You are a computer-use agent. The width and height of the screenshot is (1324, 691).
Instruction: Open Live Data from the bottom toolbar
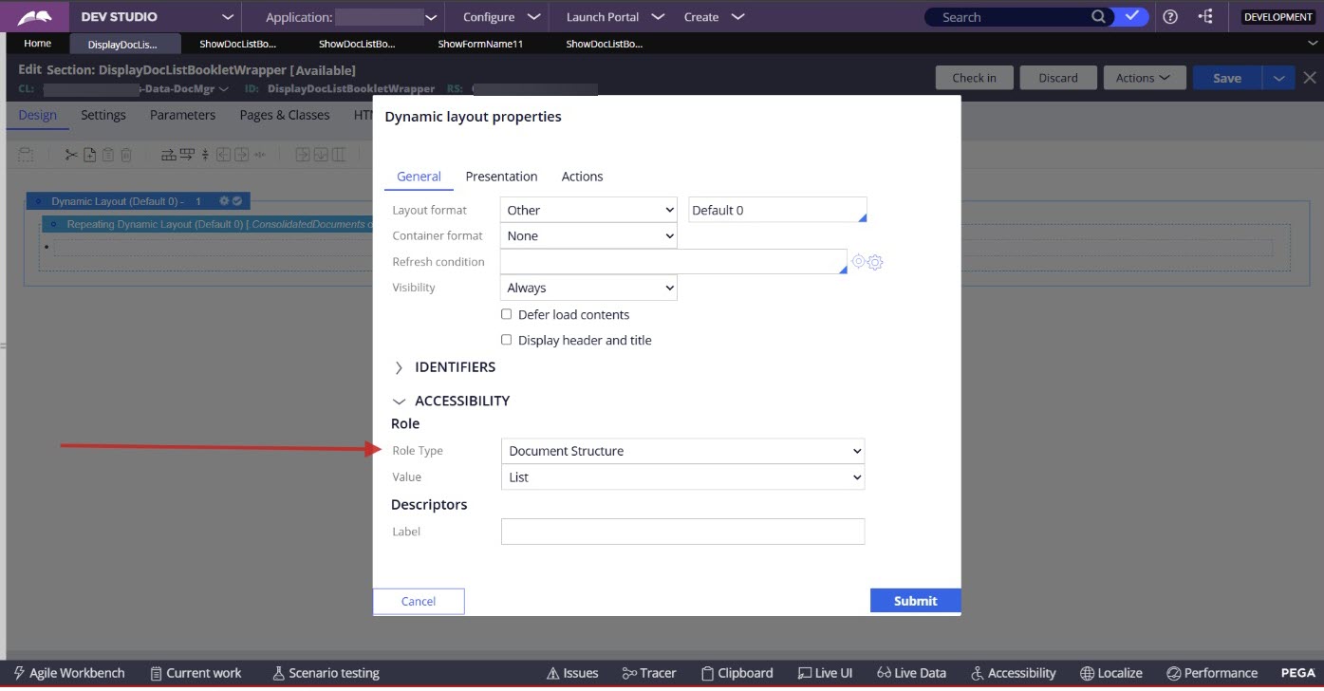point(911,673)
